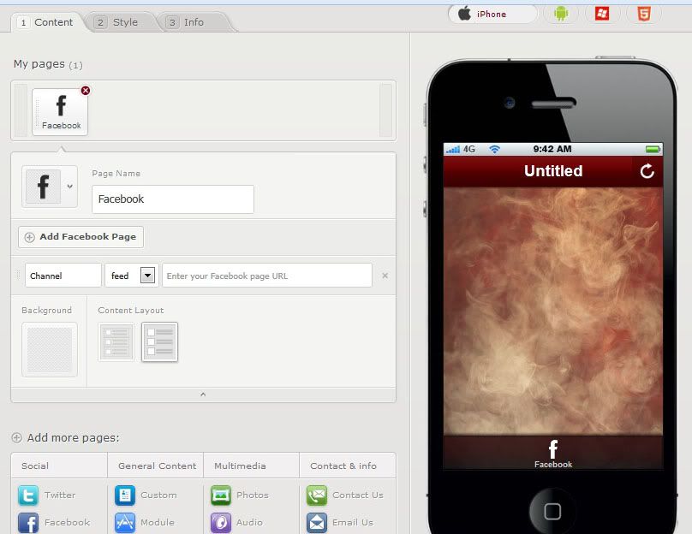Click refresh icon in phone preview
This screenshot has width=692, height=534.
(x=647, y=171)
